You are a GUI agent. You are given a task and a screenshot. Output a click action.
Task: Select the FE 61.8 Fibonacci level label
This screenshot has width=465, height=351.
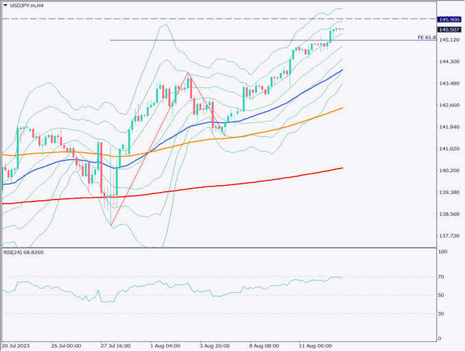[426, 38]
